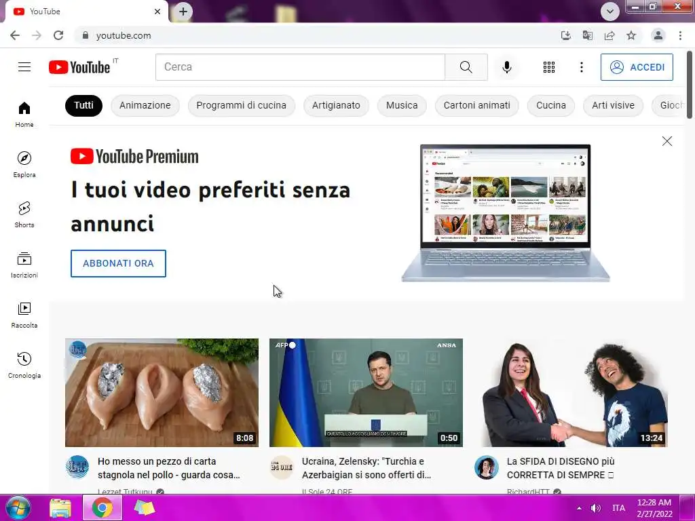This screenshot has height=521, width=695.
Task: Click the ITA language indicator
Action: click(x=618, y=508)
